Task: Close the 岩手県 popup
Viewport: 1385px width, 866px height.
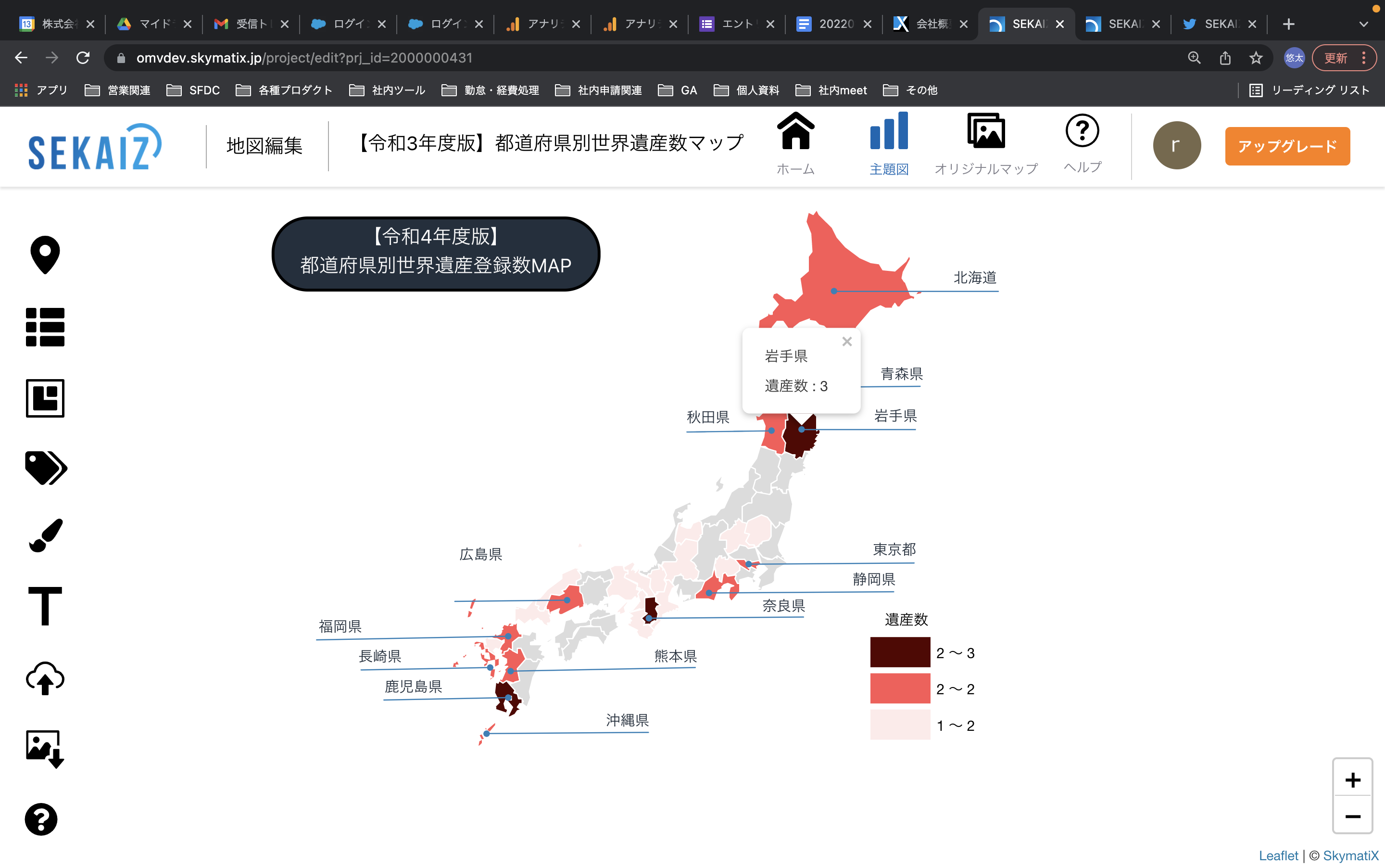Action: [847, 342]
